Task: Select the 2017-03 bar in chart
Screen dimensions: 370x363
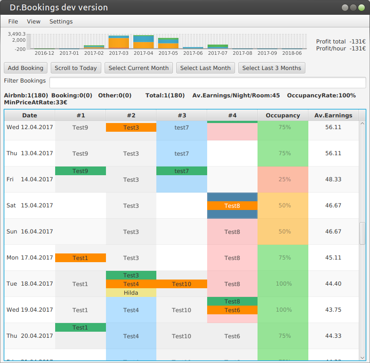Action: (119, 42)
